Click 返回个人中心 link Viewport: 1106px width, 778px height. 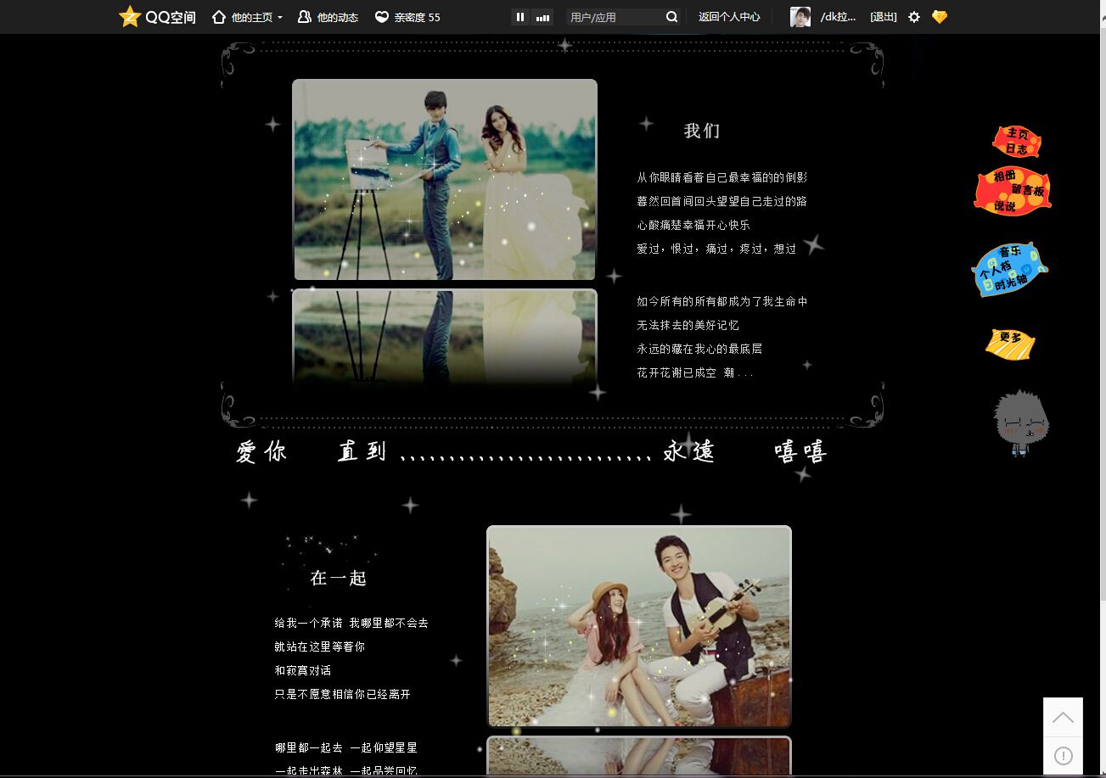click(729, 17)
